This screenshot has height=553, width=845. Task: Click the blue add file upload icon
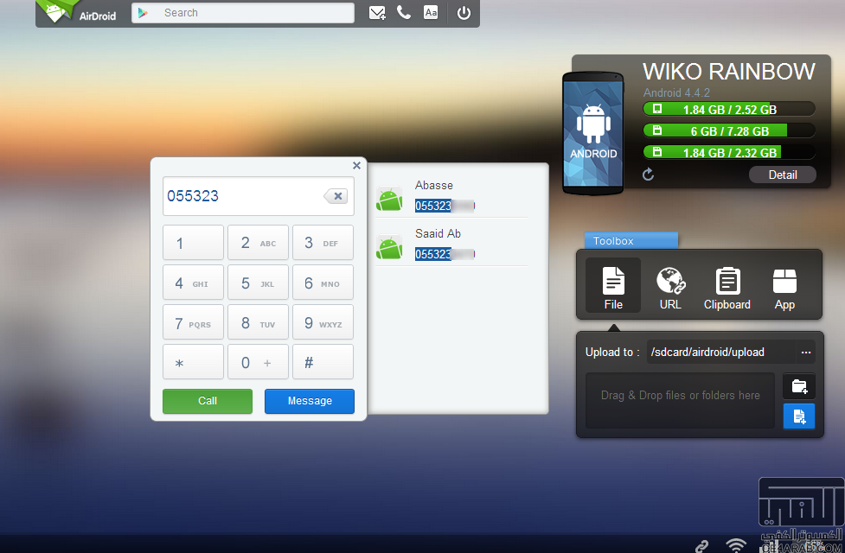pyautogui.click(x=798, y=416)
